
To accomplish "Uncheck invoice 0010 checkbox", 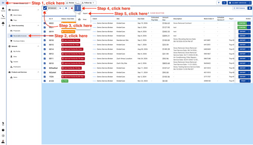I will [45, 63].
